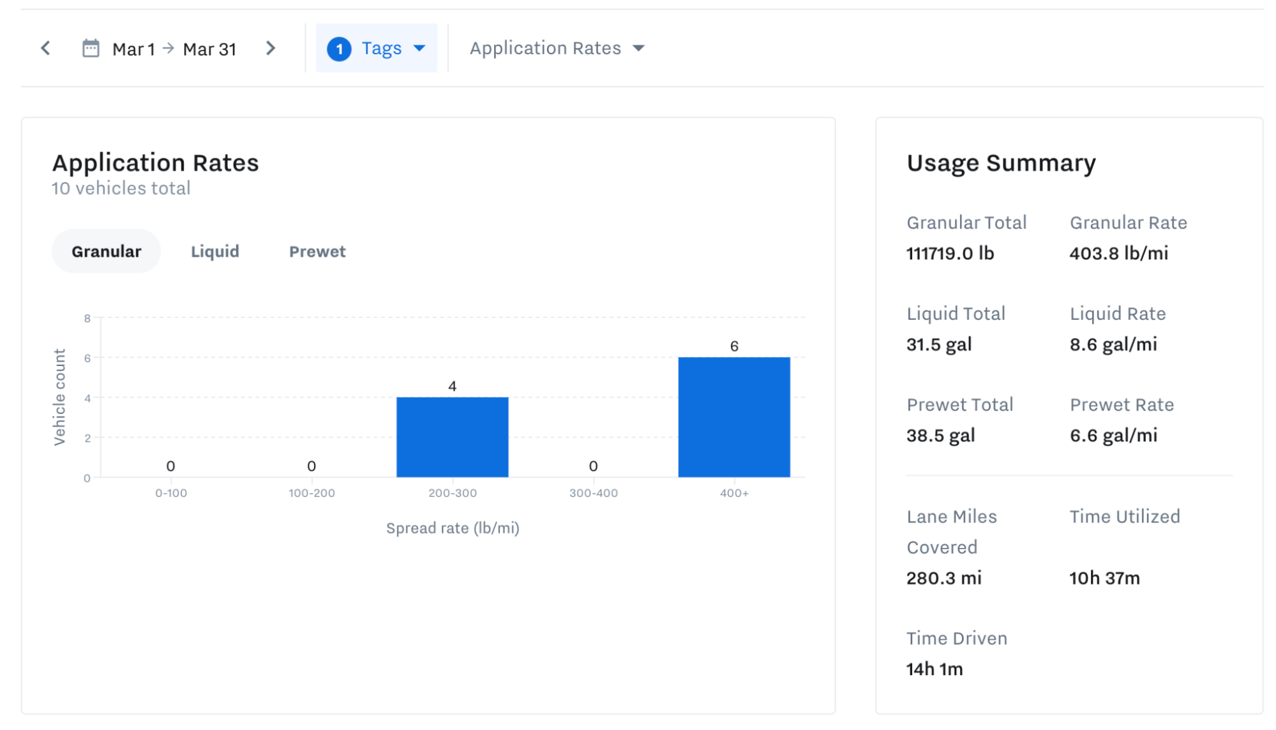
Task: Toggle between Granular and Liquid view
Action: (214, 252)
